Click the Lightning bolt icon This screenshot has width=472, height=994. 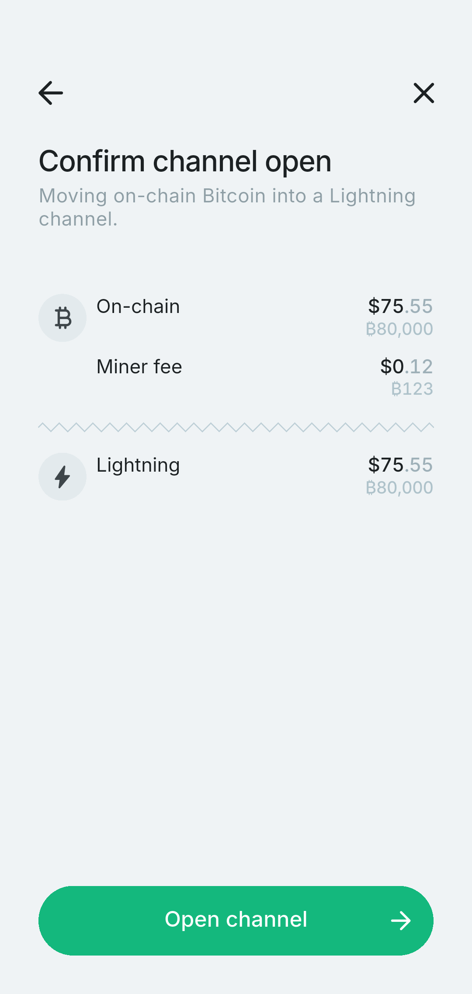click(62, 476)
